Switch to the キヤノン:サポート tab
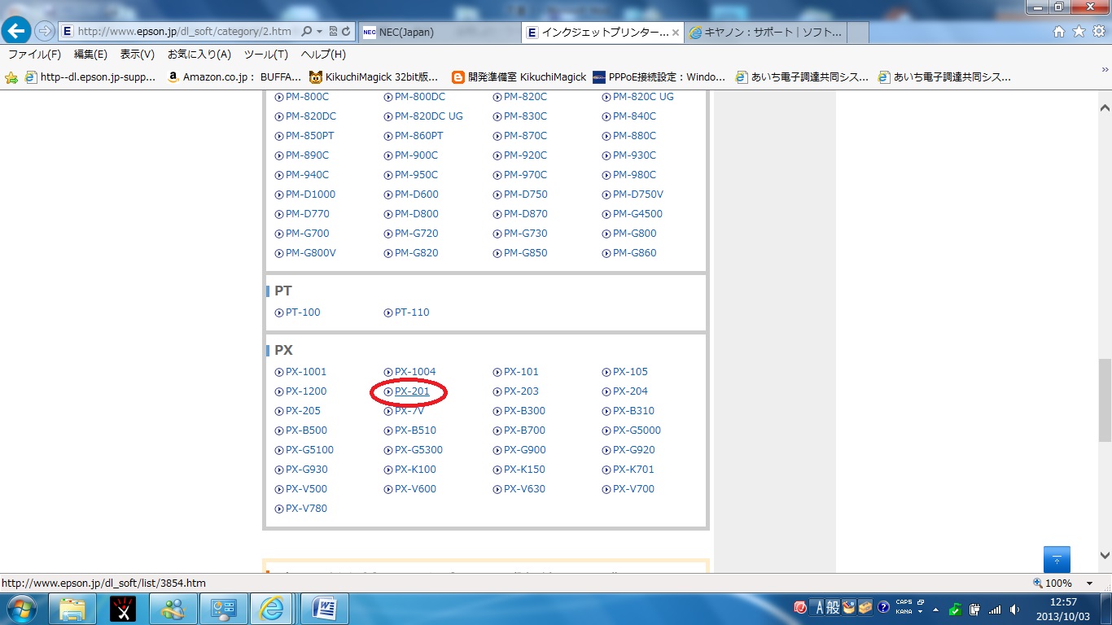 (765, 33)
